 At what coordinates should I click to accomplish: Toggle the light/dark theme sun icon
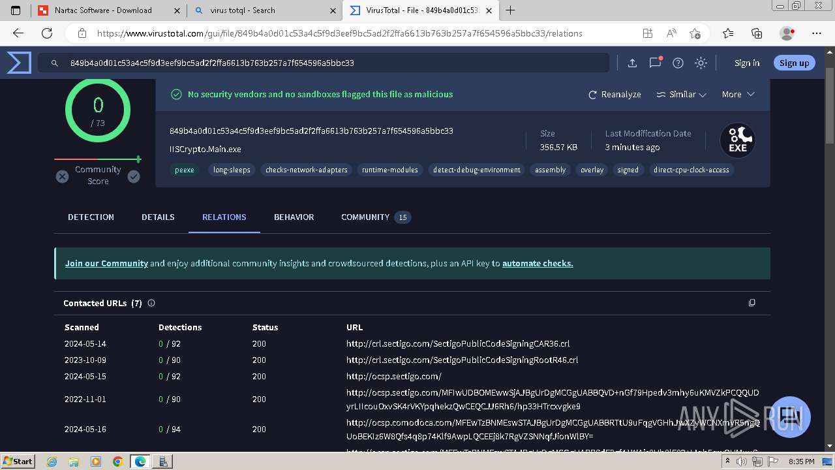(x=701, y=63)
